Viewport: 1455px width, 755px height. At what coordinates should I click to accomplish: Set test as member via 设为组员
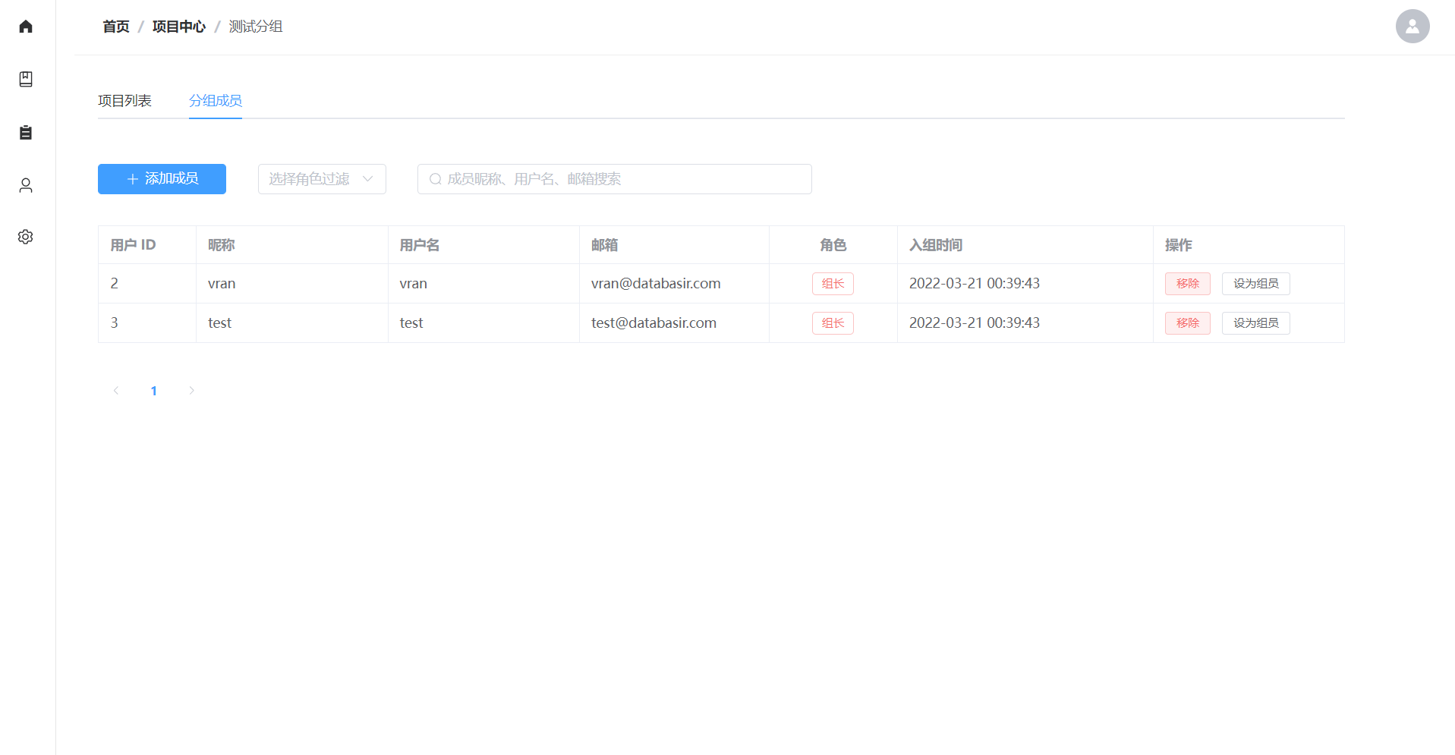coord(1255,323)
